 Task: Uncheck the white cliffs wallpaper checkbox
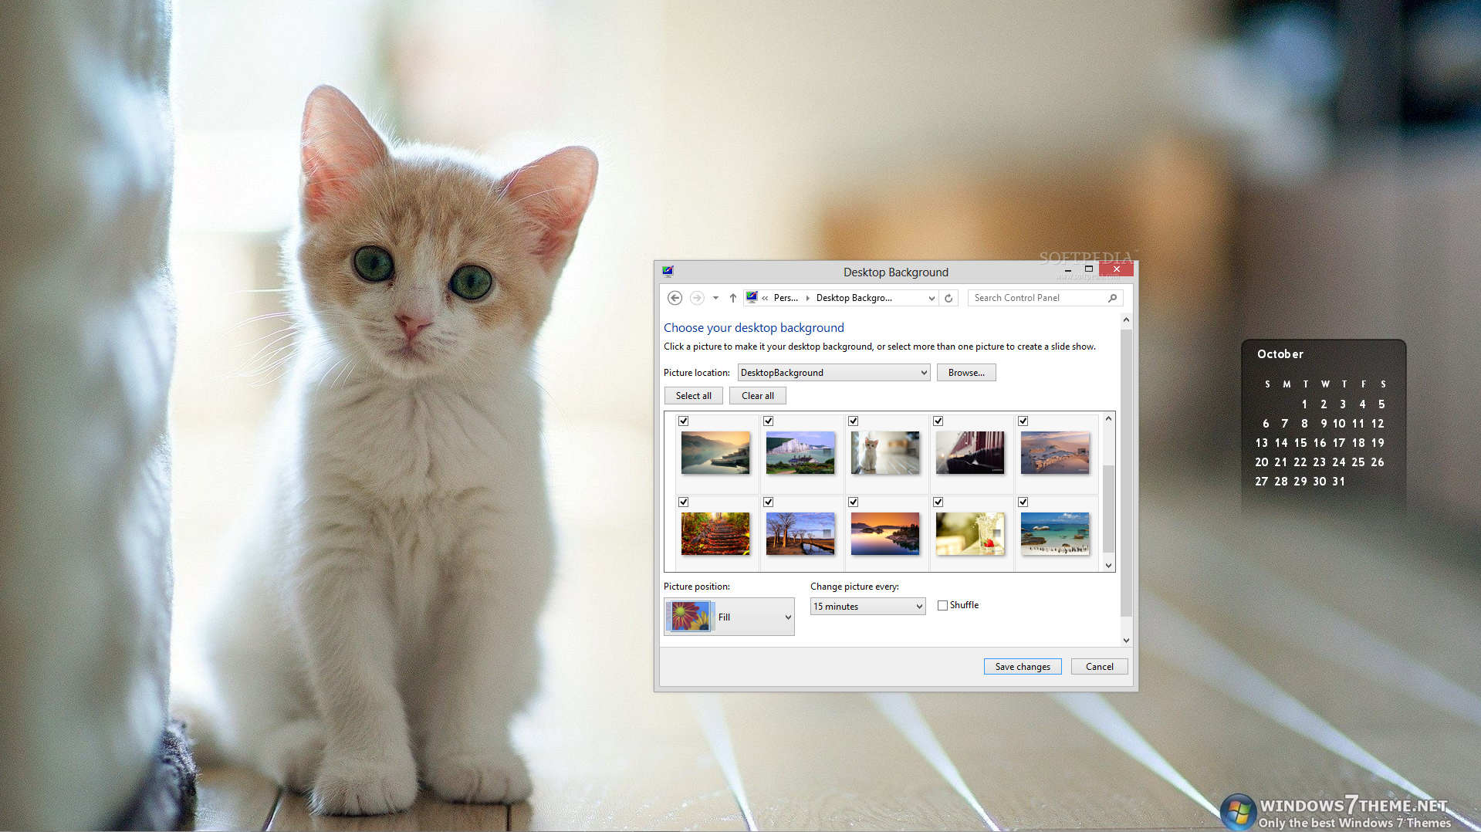coord(769,421)
